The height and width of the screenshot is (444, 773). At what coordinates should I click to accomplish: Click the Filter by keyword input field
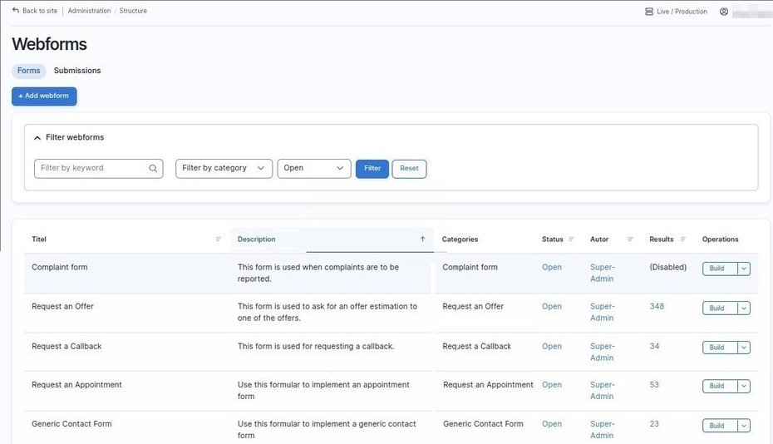pos(91,169)
